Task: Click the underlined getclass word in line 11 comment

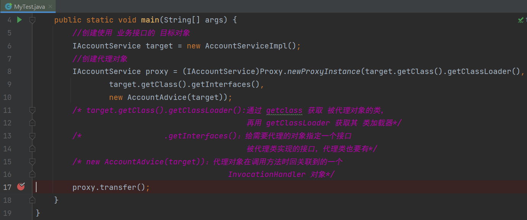Action: coord(284,110)
